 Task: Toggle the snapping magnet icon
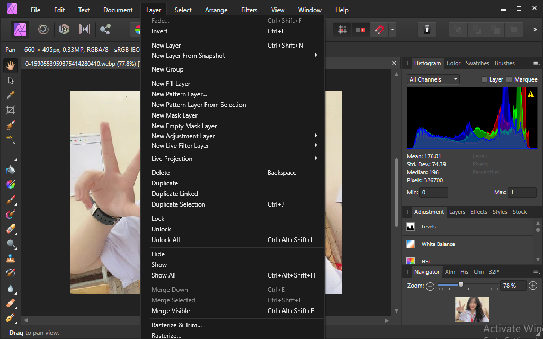379,29
